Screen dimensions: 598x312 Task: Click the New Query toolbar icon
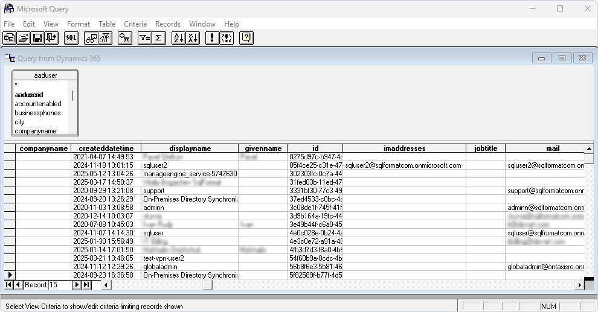10,37
